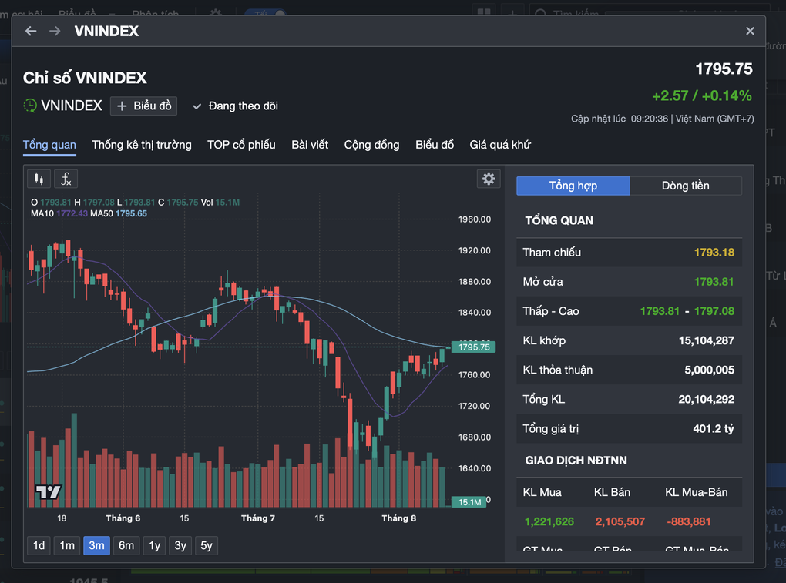Image resolution: width=786 pixels, height=583 pixels.
Task: Click the KL Mua-Bán value -883,881
Action: (x=689, y=522)
